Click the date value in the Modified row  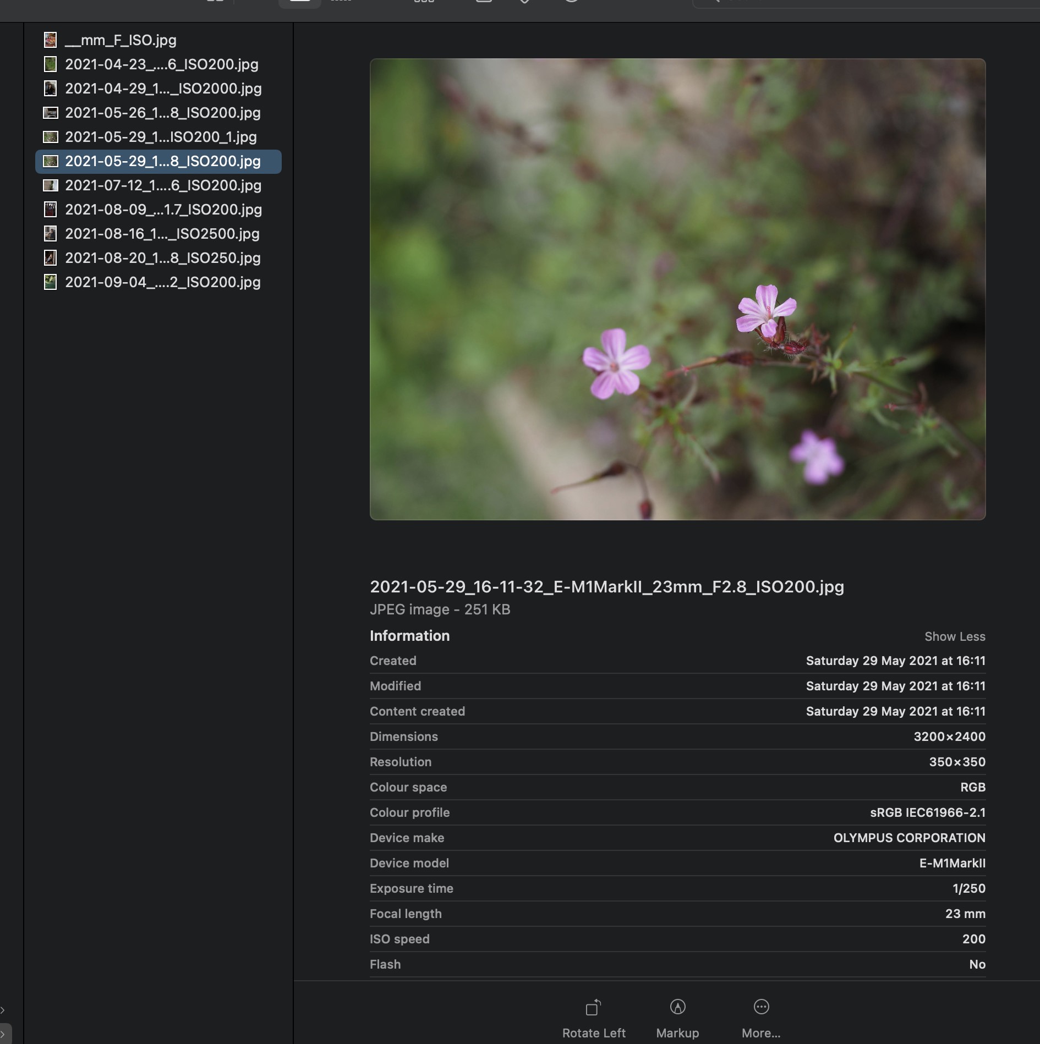895,686
